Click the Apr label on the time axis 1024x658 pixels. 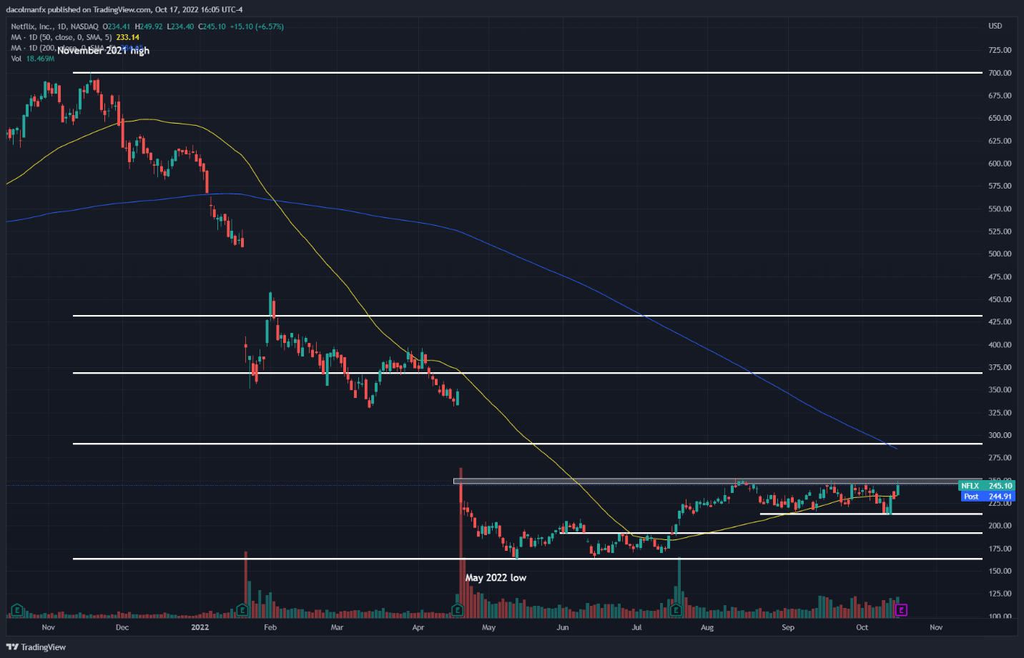[x=418, y=627]
